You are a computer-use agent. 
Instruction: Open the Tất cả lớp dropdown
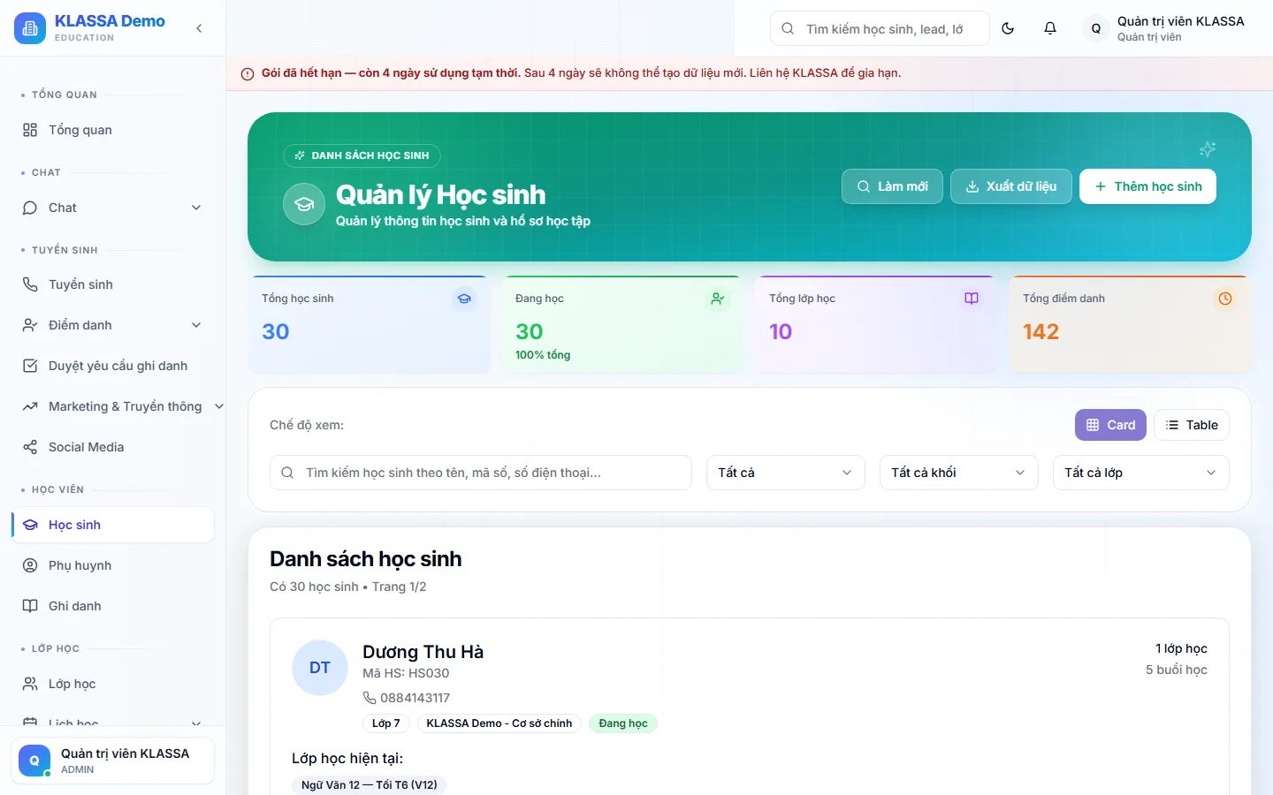(1141, 473)
